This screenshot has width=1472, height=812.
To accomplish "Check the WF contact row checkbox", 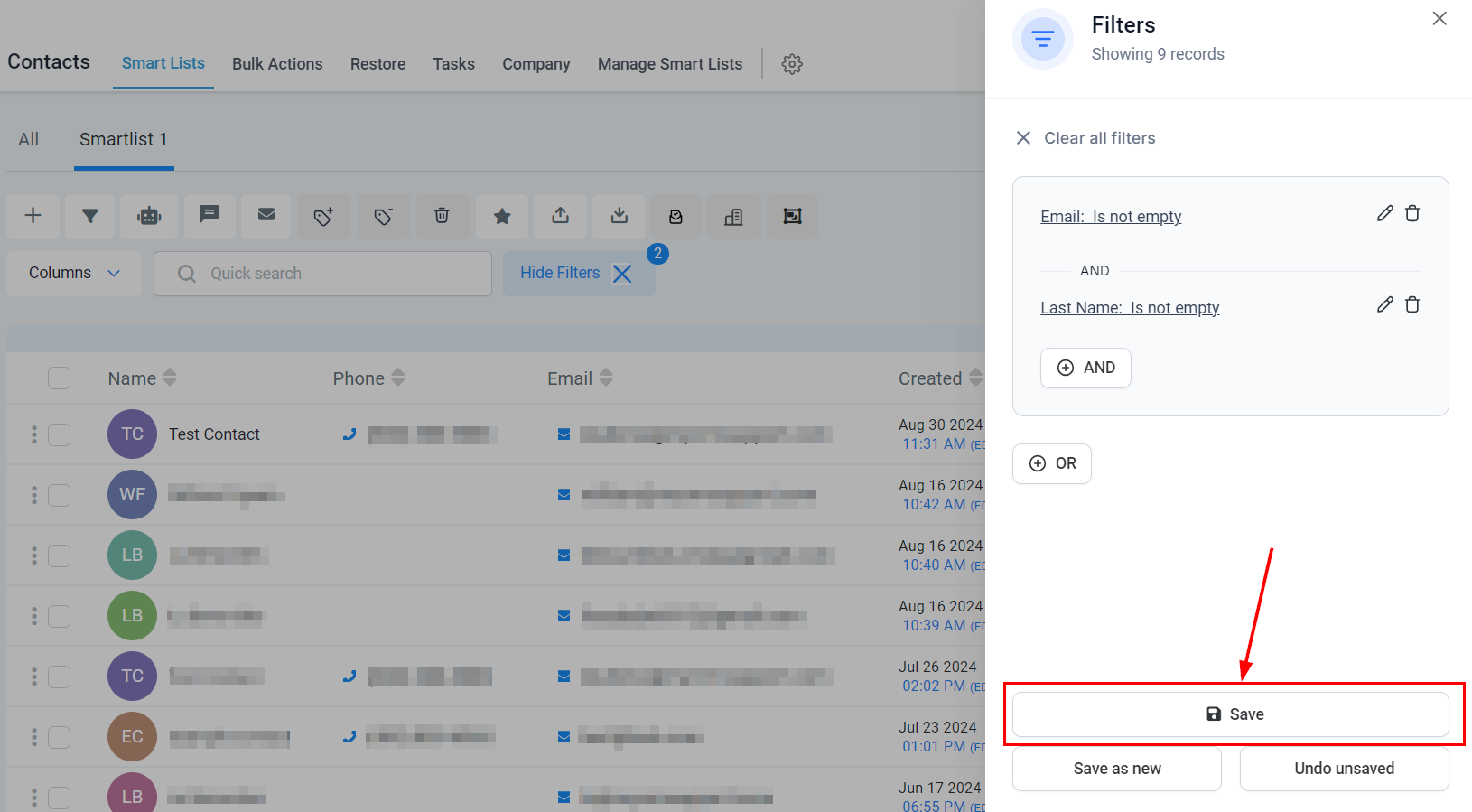I will (x=59, y=495).
